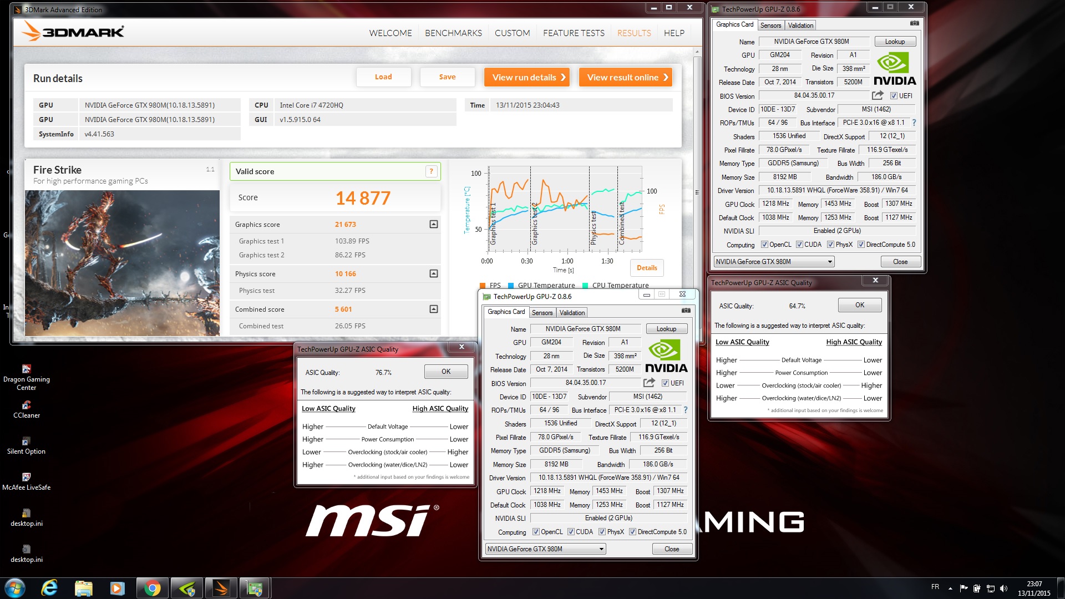Click BIOS share icon in top GPU-Z window
The width and height of the screenshot is (1065, 599).
(878, 95)
